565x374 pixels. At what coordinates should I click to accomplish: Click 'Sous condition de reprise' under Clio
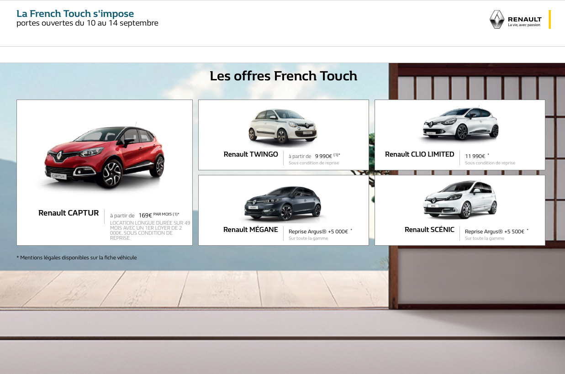tap(490, 163)
